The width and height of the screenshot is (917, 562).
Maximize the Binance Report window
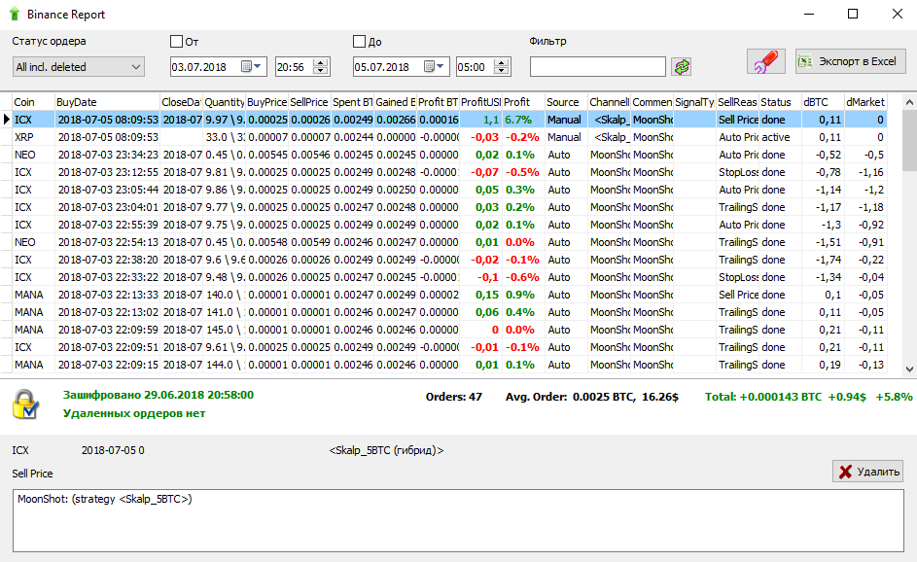tap(853, 14)
